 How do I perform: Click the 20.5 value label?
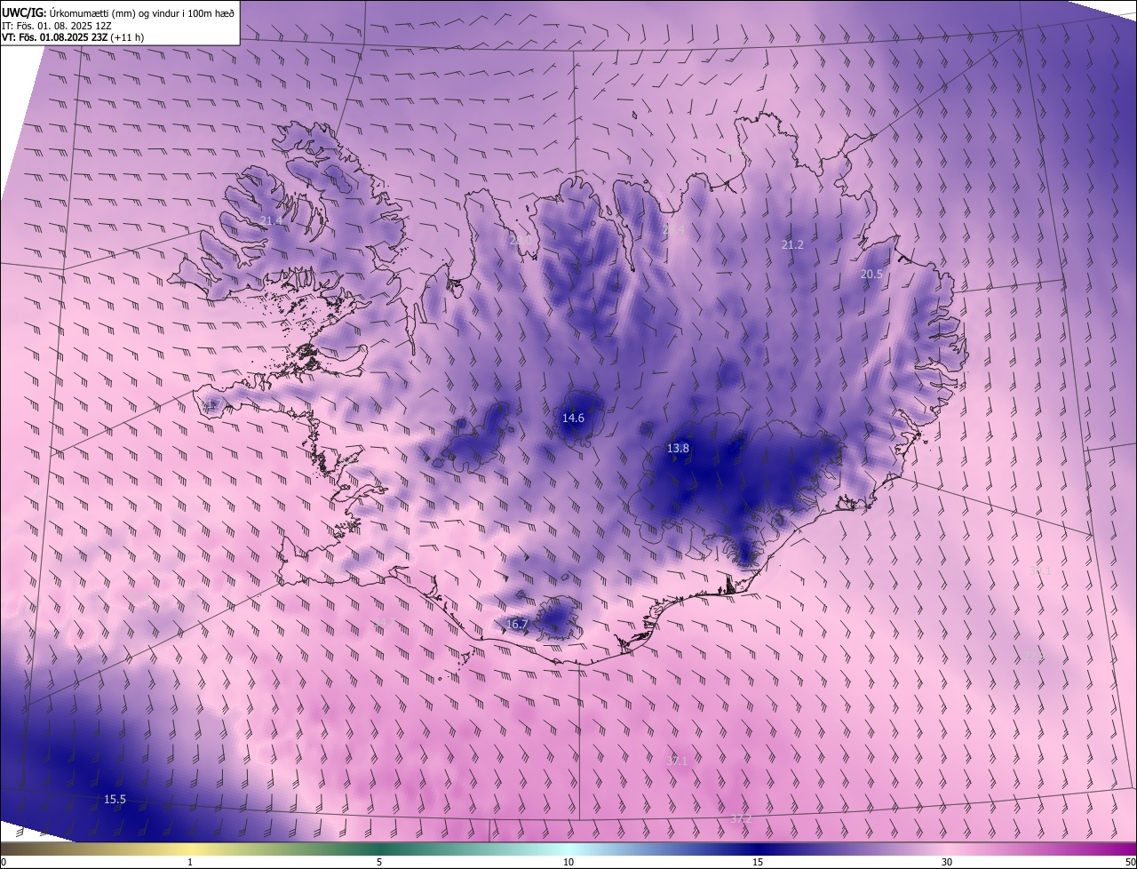pos(871,275)
